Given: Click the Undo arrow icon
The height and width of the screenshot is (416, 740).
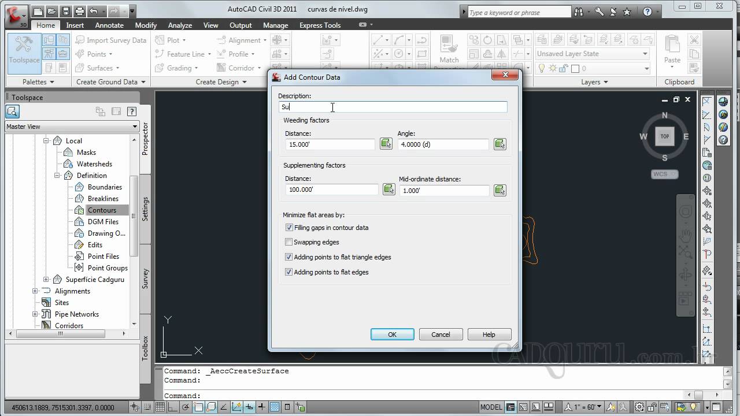Looking at the screenshot, I should [94, 11].
